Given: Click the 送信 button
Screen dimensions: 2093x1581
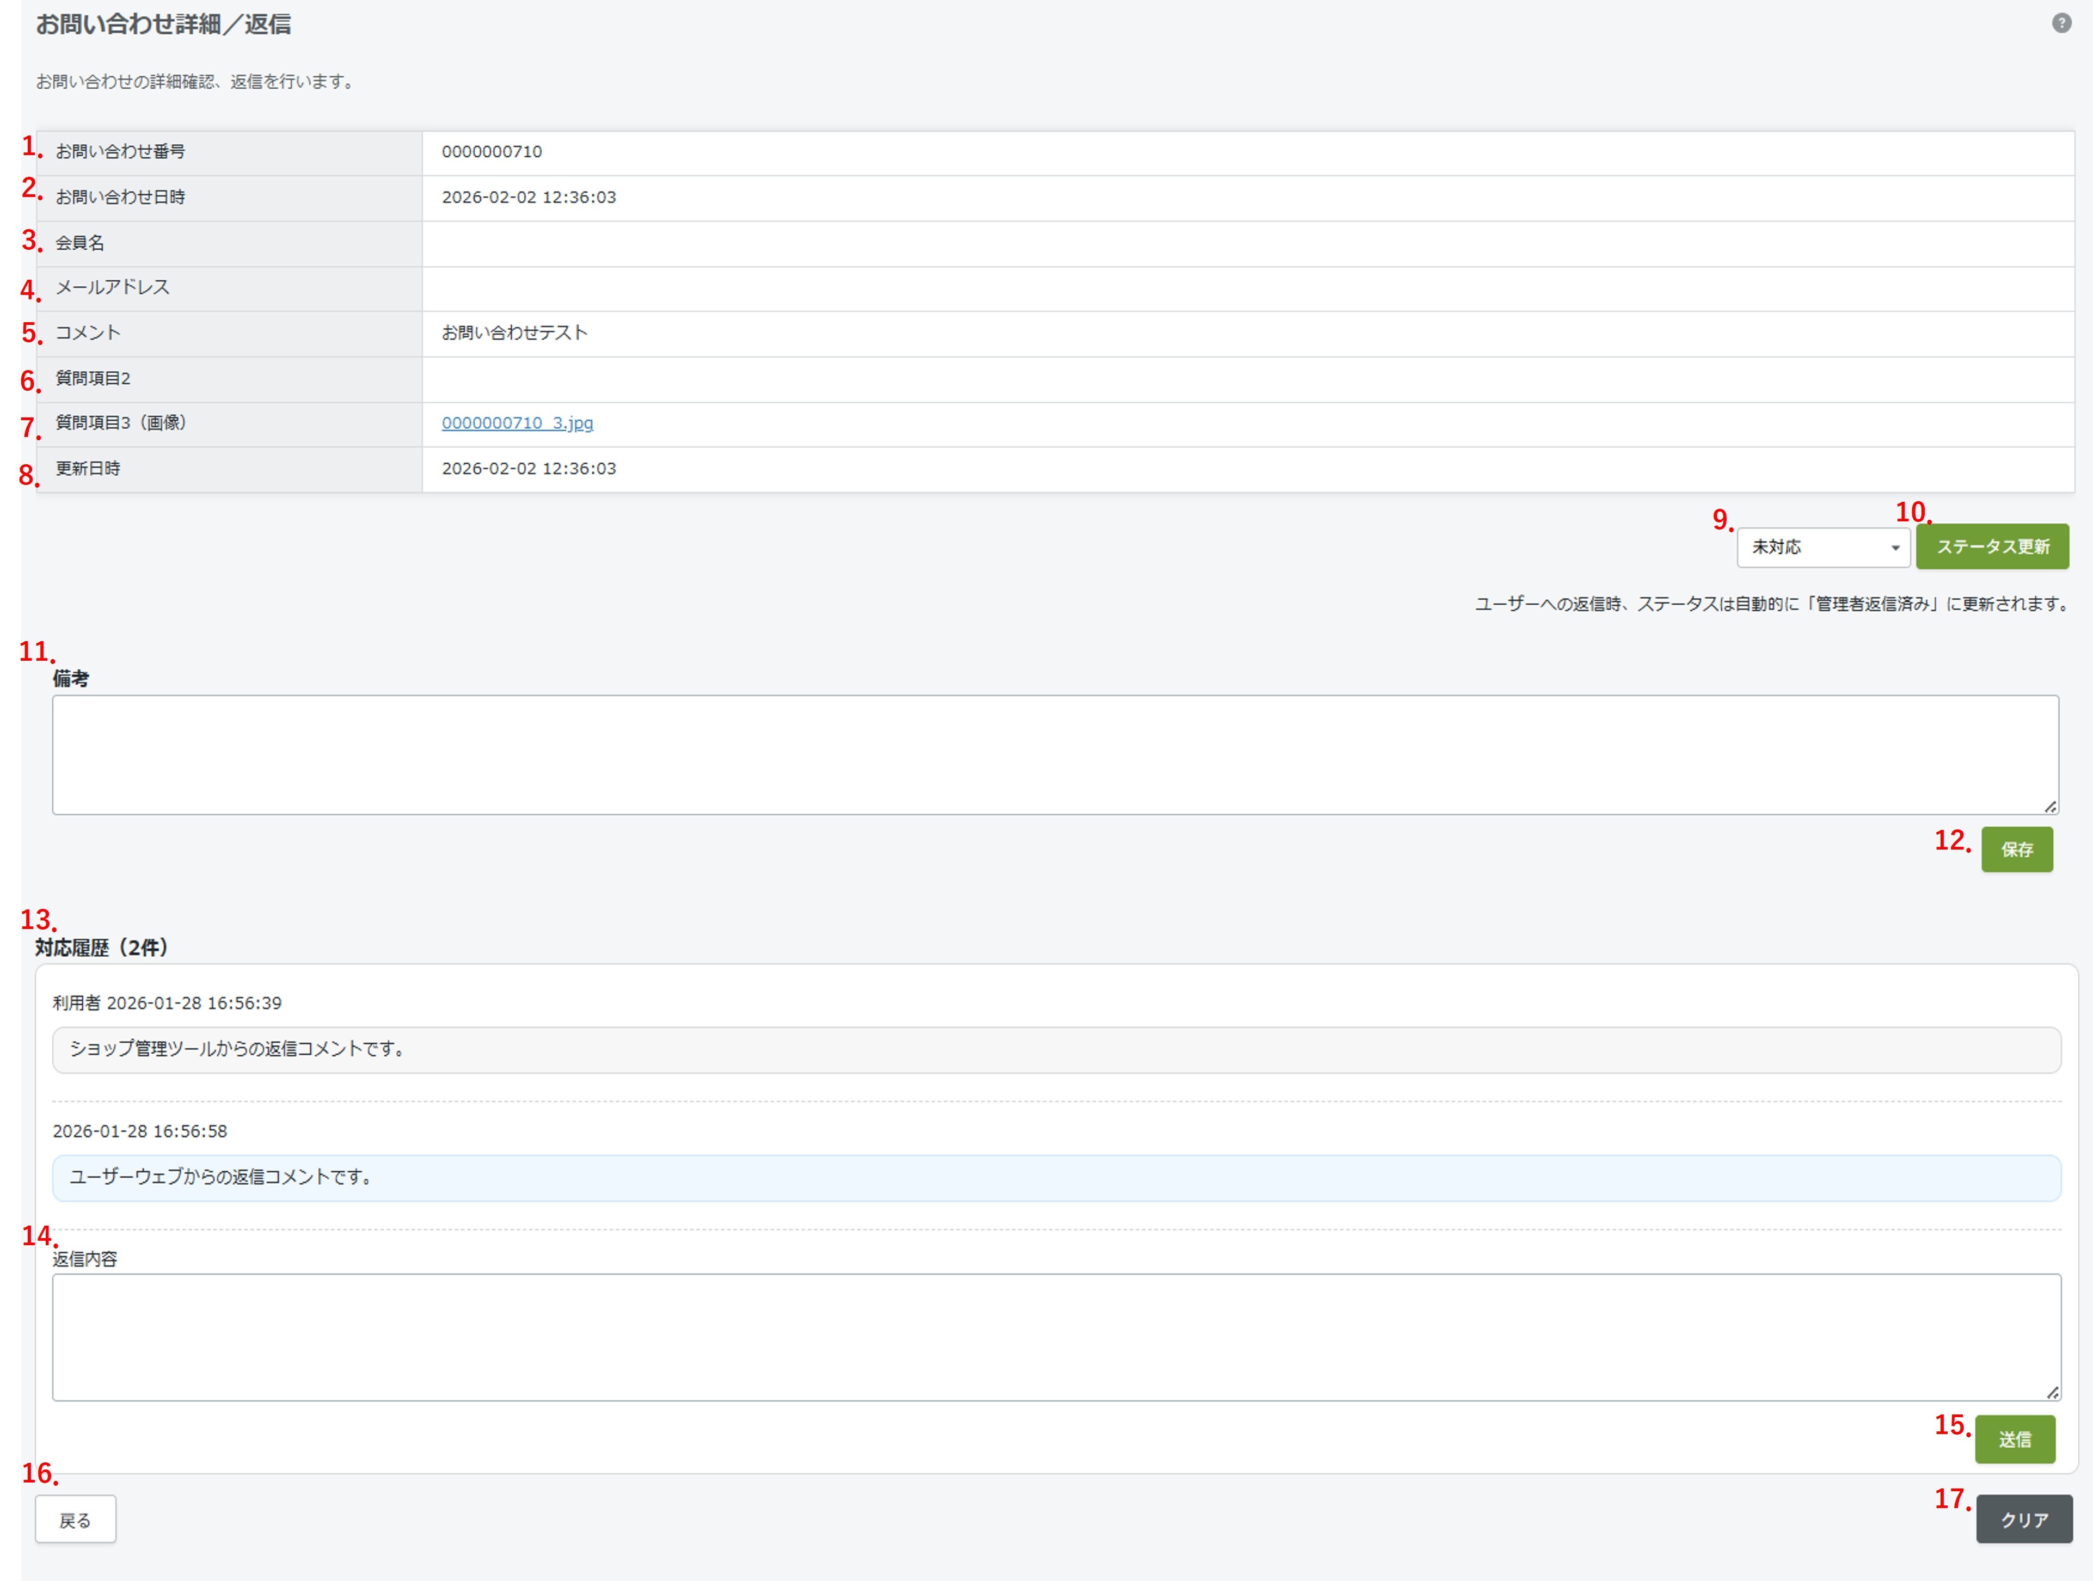Looking at the screenshot, I should point(2015,1439).
